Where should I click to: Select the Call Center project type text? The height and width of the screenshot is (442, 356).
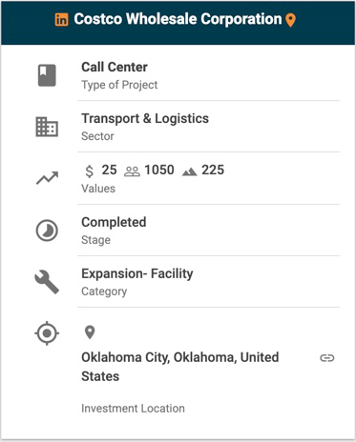(x=115, y=67)
